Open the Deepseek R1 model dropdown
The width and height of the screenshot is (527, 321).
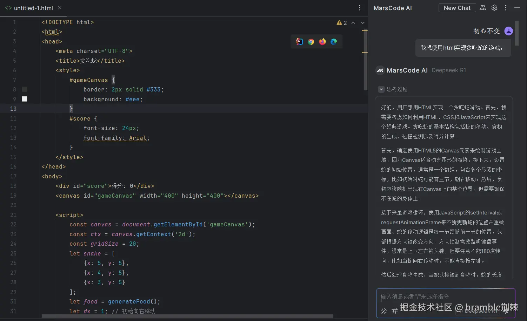(478, 310)
